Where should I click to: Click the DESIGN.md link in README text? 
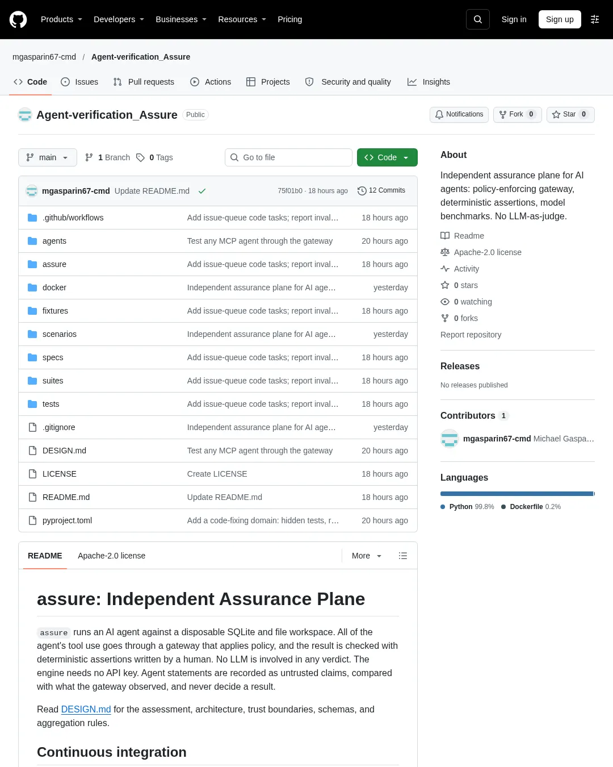click(86, 709)
